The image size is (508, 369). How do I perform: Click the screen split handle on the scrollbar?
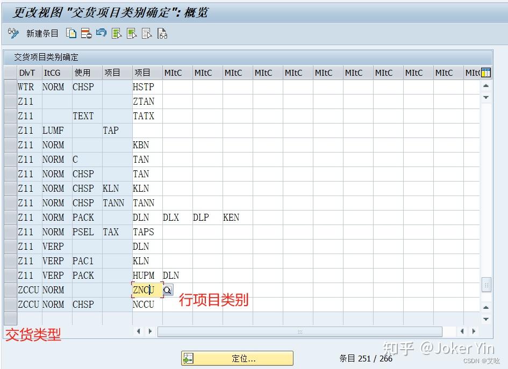click(486, 285)
